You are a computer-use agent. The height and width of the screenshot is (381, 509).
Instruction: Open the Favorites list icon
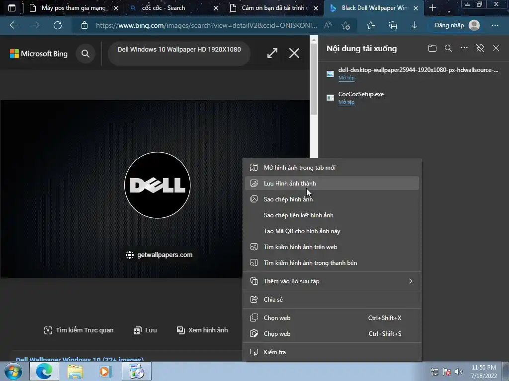point(371,25)
